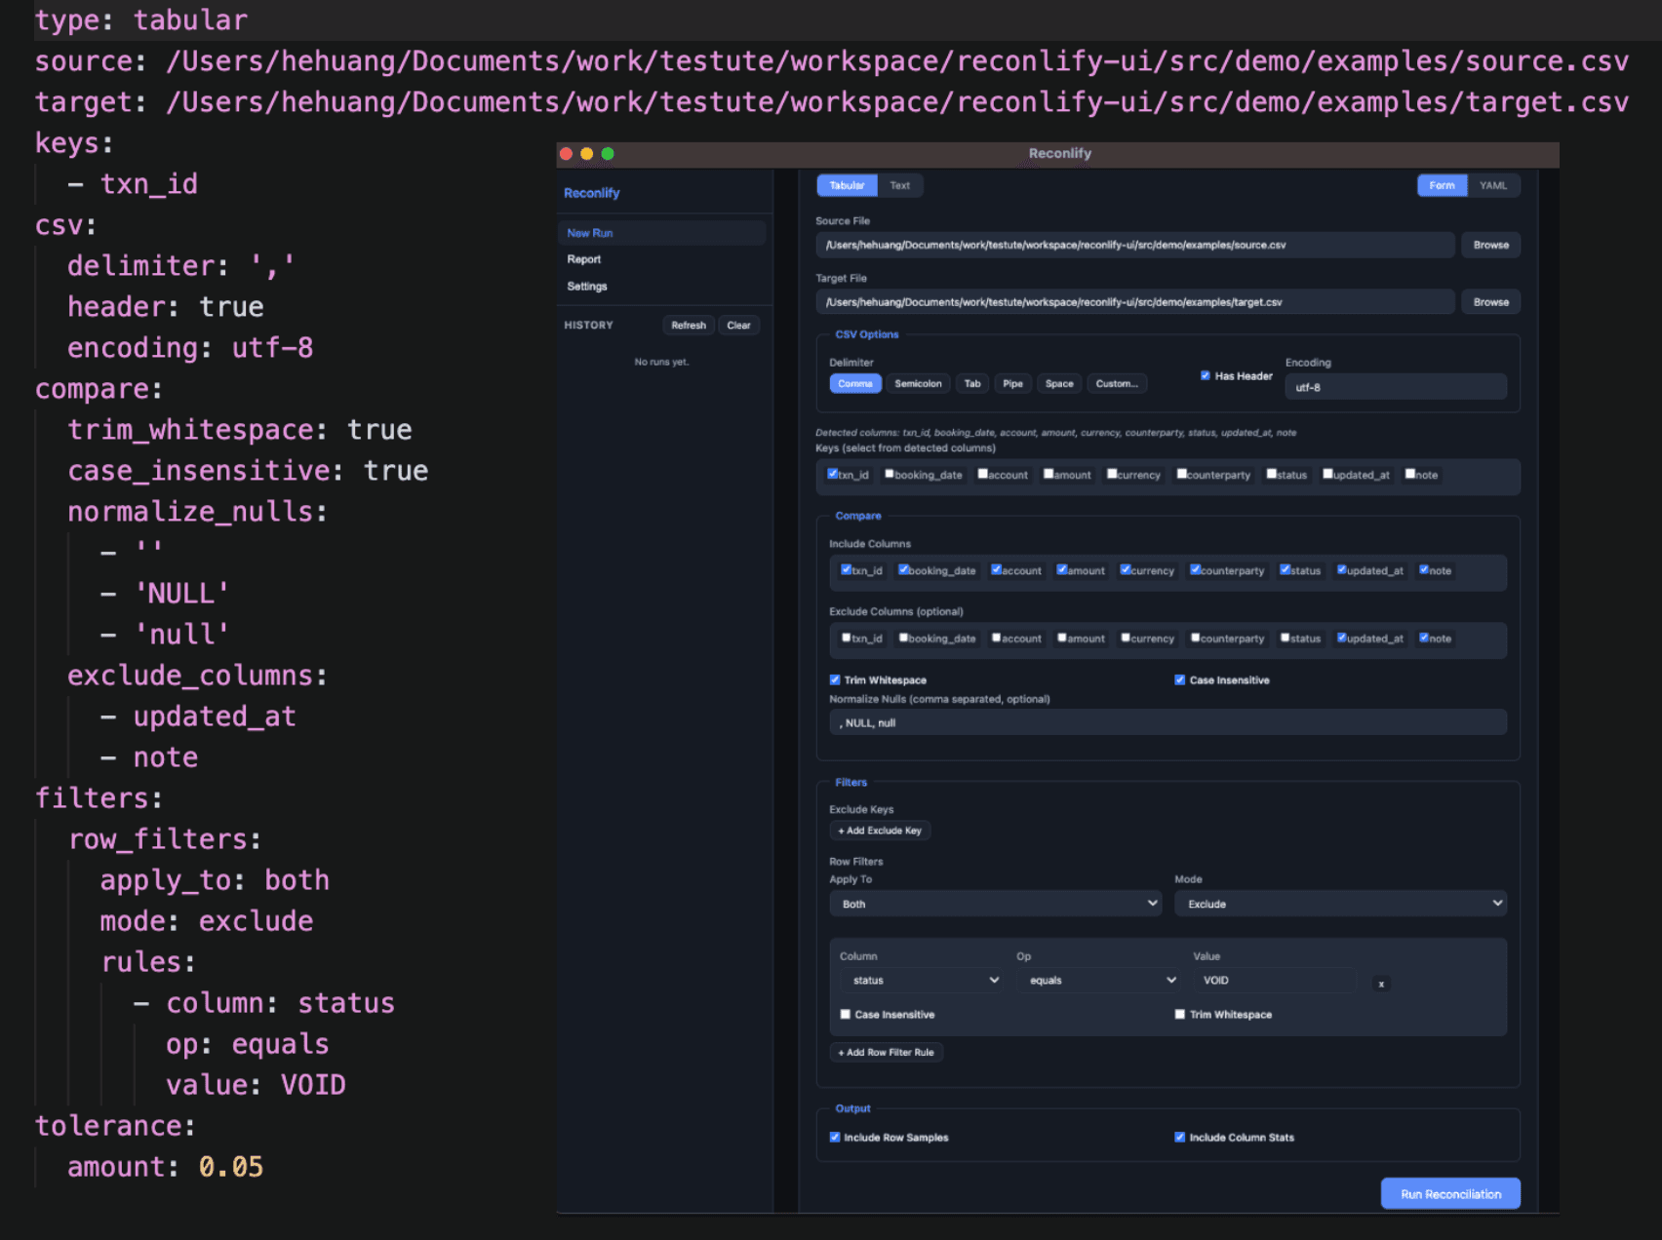Image resolution: width=1662 pixels, height=1240 pixels.
Task: Change the Mode dropdown from Exclude
Action: (1339, 904)
